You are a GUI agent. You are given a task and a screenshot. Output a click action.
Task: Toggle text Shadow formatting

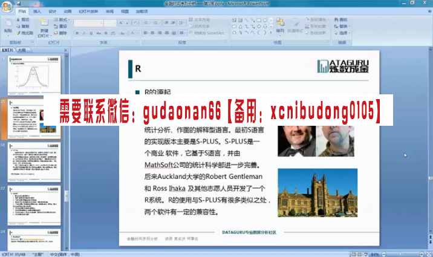click(106, 33)
